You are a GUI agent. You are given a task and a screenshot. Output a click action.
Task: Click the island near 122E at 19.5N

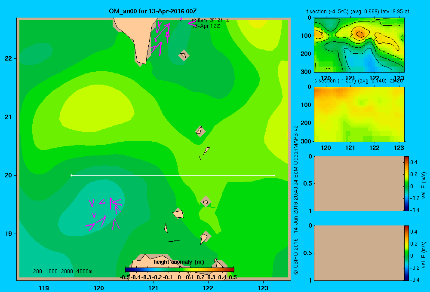[206, 201]
